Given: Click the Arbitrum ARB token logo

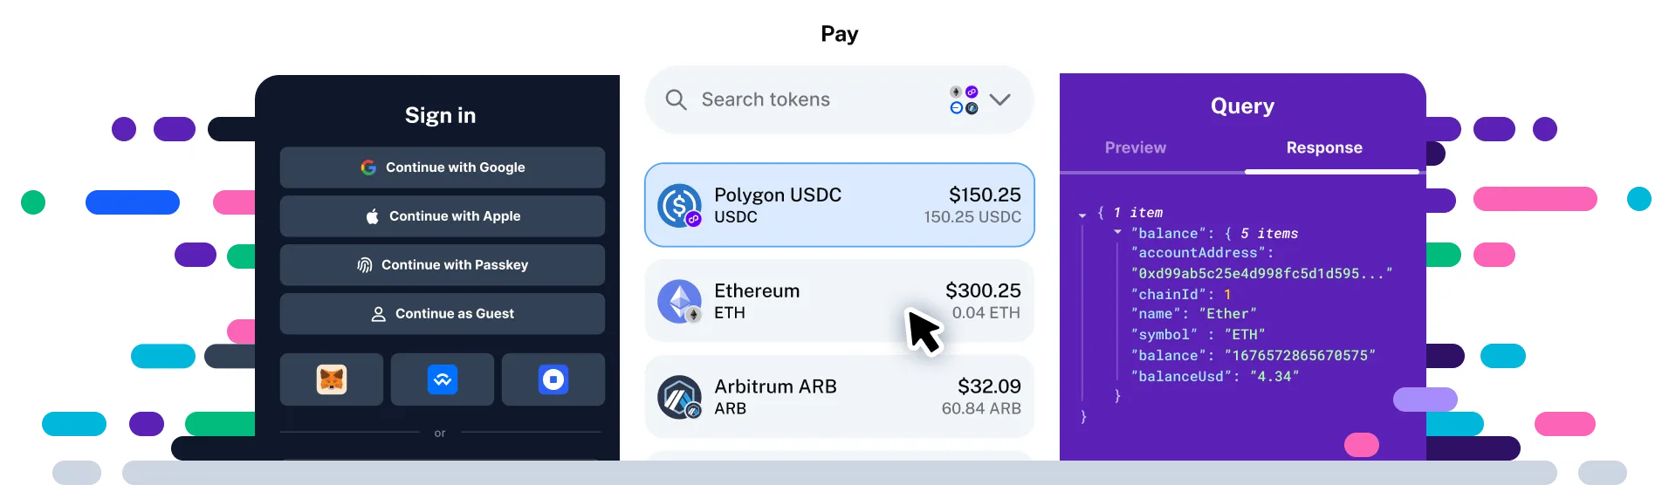Looking at the screenshot, I should pos(680,397).
